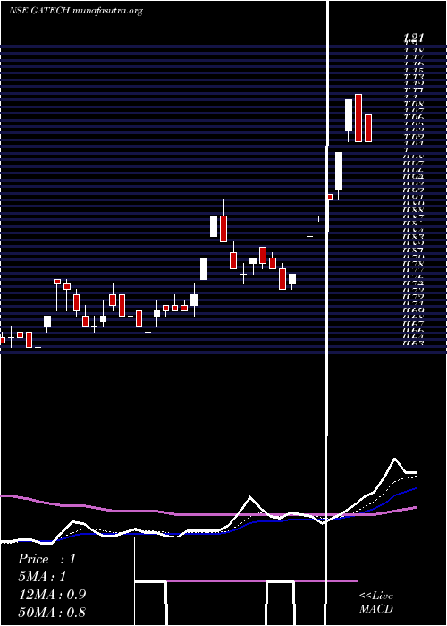The height and width of the screenshot is (626, 447).
Task: Click the '12MA : 0.9' readout
Action: coord(52,594)
